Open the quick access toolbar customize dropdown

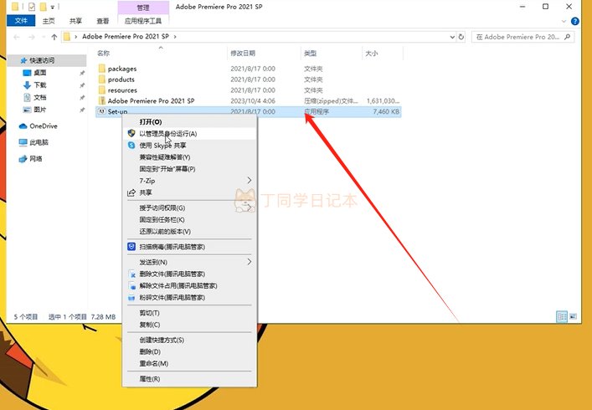(x=53, y=7)
